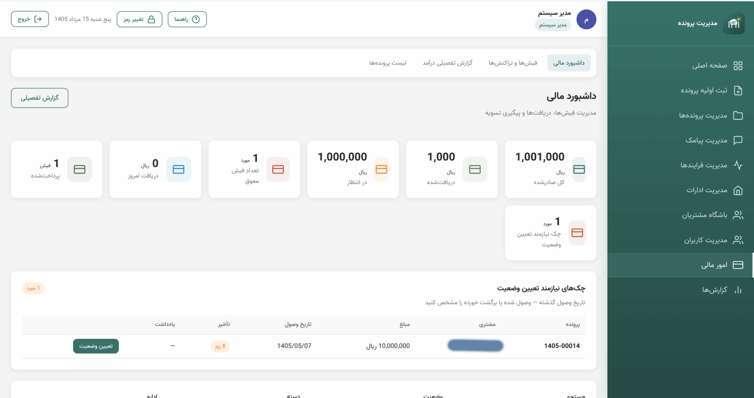Click the 1 مورد count badge
Screen dimensions: 754x398
[33, 288]
